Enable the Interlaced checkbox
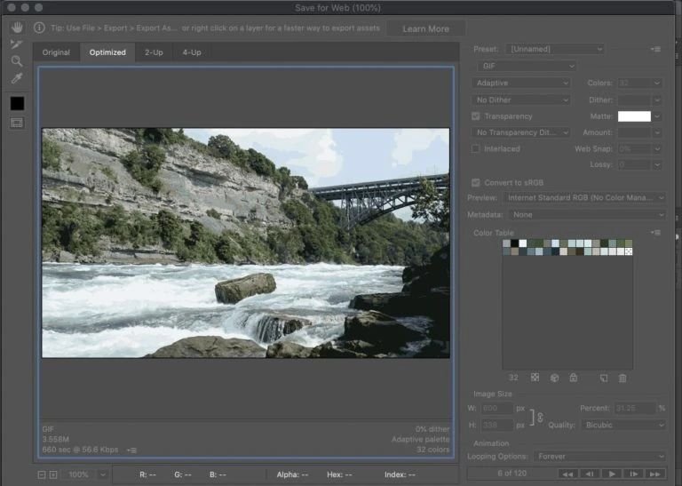682x486 pixels. 476,148
